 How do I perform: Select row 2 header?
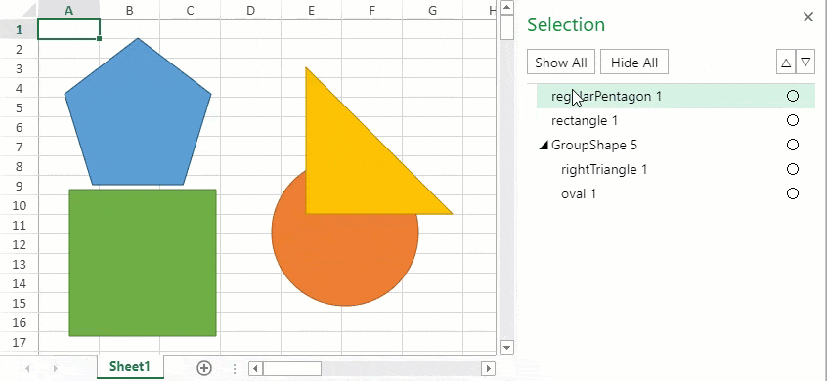(x=19, y=50)
